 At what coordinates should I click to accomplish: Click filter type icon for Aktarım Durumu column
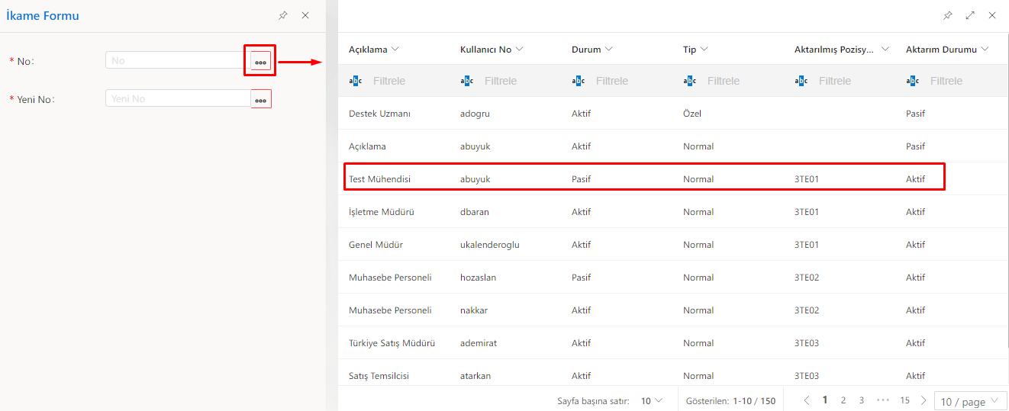pyautogui.click(x=912, y=81)
